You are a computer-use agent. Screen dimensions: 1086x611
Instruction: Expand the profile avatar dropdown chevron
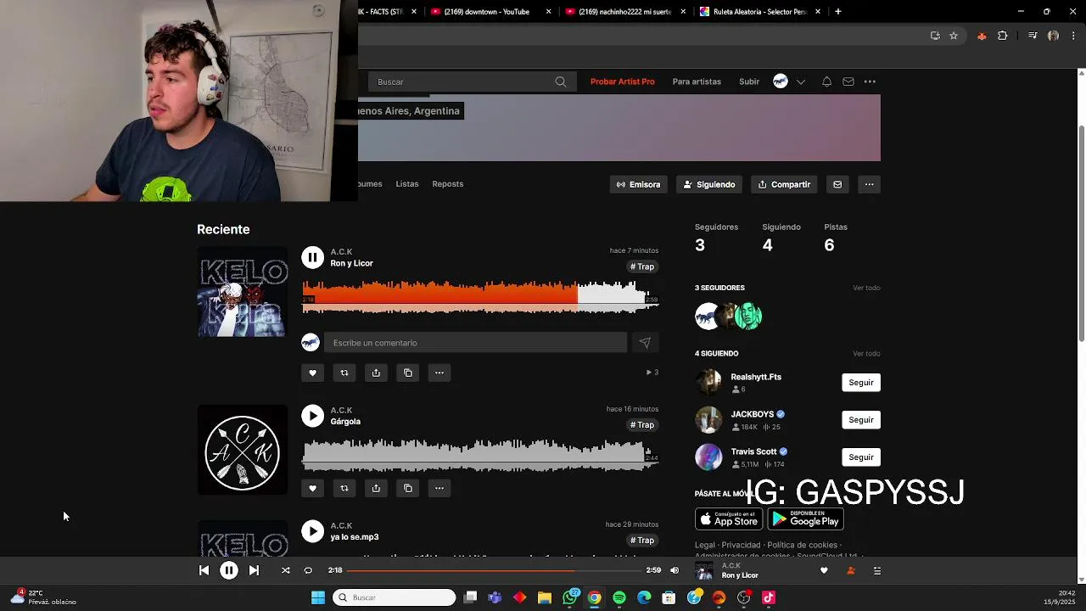click(x=800, y=81)
